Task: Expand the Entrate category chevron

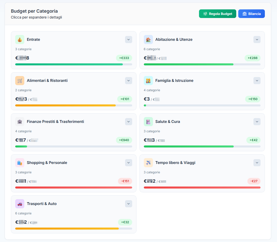Action: pyautogui.click(x=129, y=40)
